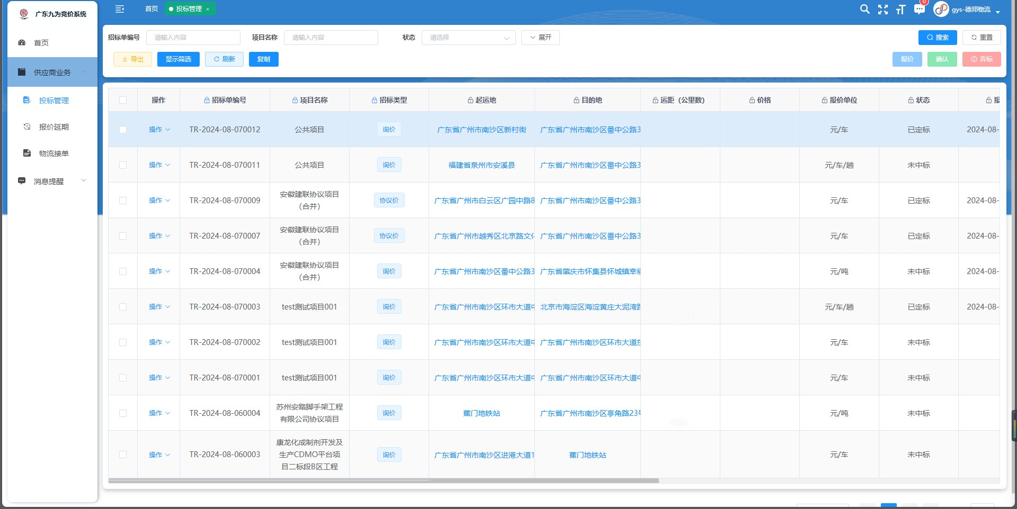
Task: Open 报价延期 in the sidebar
Action: click(x=53, y=127)
